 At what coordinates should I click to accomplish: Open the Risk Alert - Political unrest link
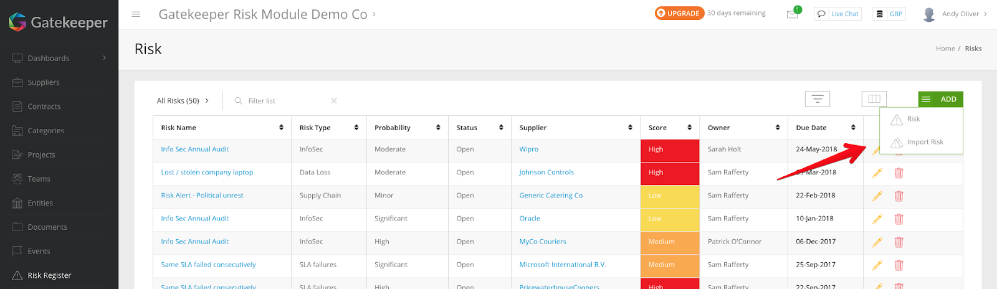(202, 196)
